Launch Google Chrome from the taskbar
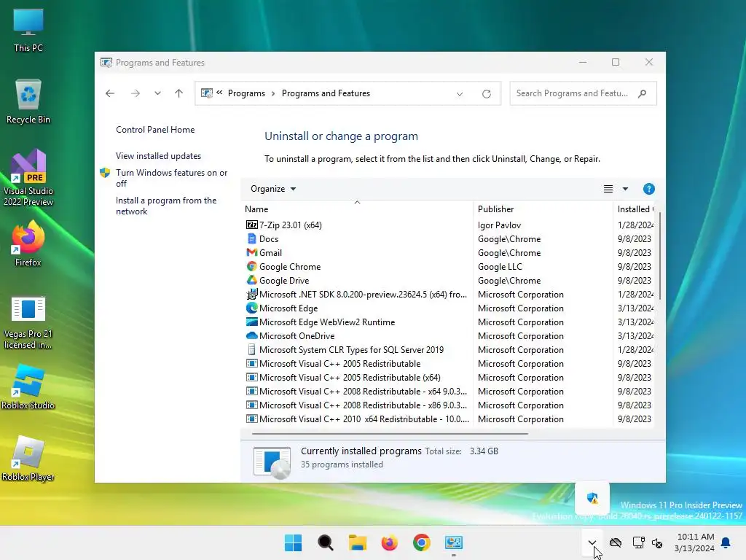Screen dimensions: 746x560 tap(422, 542)
